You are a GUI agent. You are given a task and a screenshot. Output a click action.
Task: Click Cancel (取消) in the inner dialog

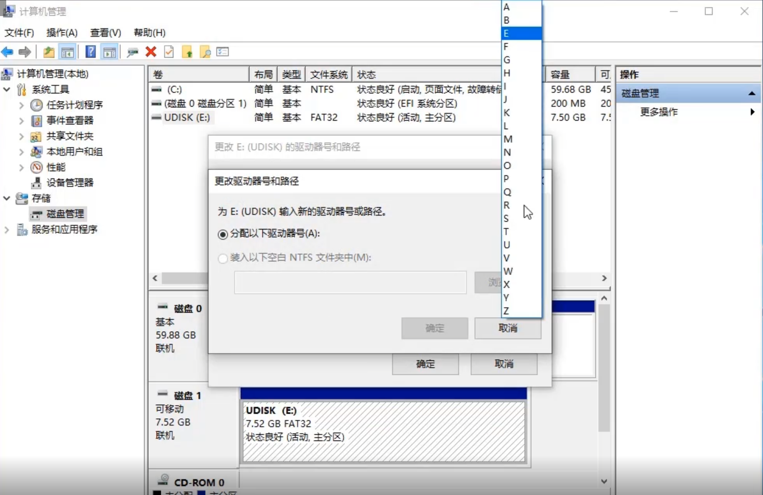[507, 328]
